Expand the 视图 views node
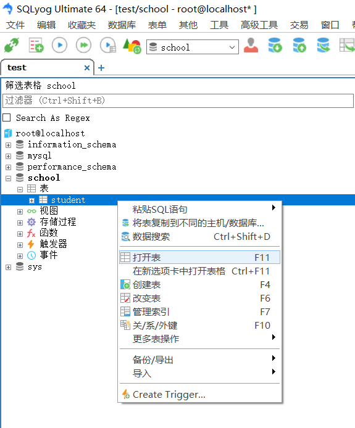Viewport: 355px width, 428px height. (20, 212)
